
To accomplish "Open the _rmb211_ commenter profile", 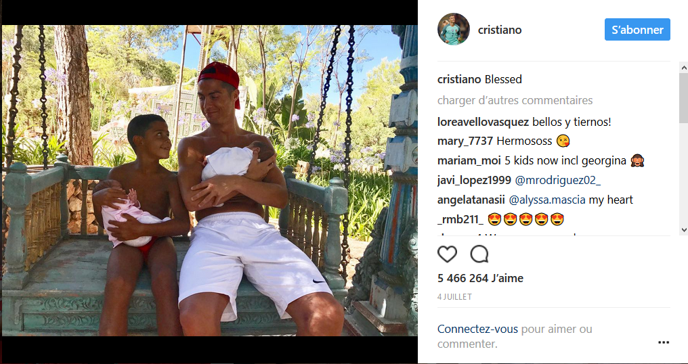I will (460, 219).
